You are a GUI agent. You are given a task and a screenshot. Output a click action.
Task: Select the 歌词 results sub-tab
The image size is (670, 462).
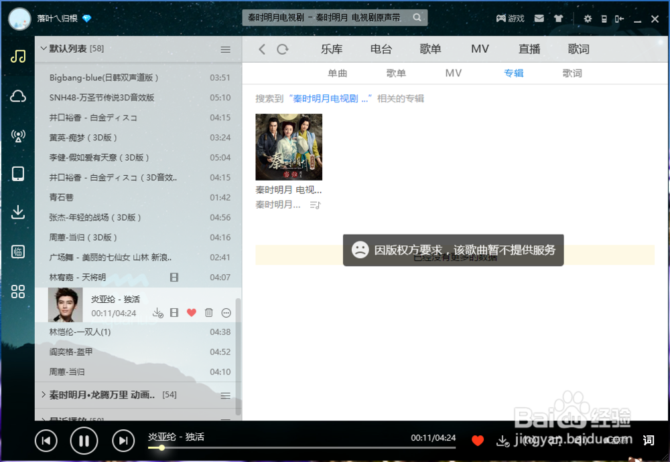pyautogui.click(x=572, y=74)
